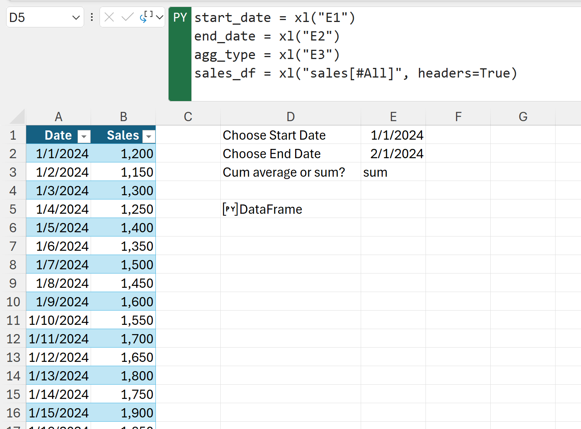This screenshot has width=581, height=429.
Task: Expand the Name Box dropdown arrow
Action: (76, 18)
